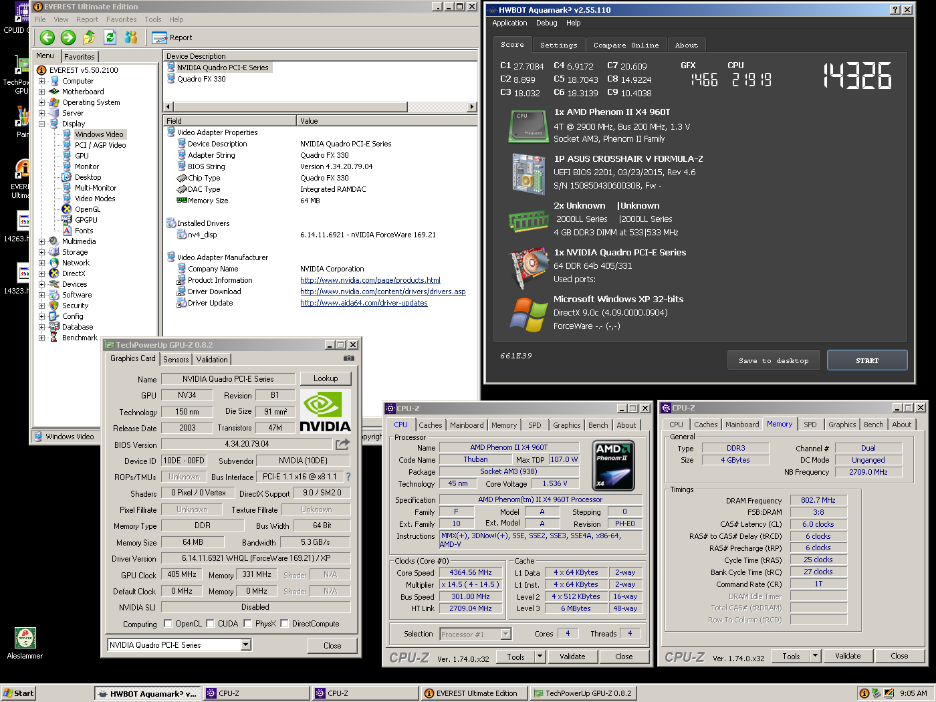
Task: Click the EVEREST tray icon in system tray
Action: coord(864,693)
